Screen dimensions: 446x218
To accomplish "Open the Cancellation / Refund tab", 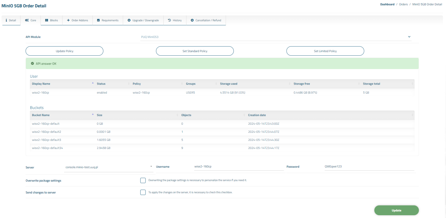I will click(x=206, y=20).
